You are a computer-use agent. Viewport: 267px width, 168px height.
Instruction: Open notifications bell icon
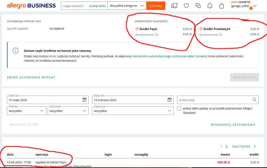210,6
